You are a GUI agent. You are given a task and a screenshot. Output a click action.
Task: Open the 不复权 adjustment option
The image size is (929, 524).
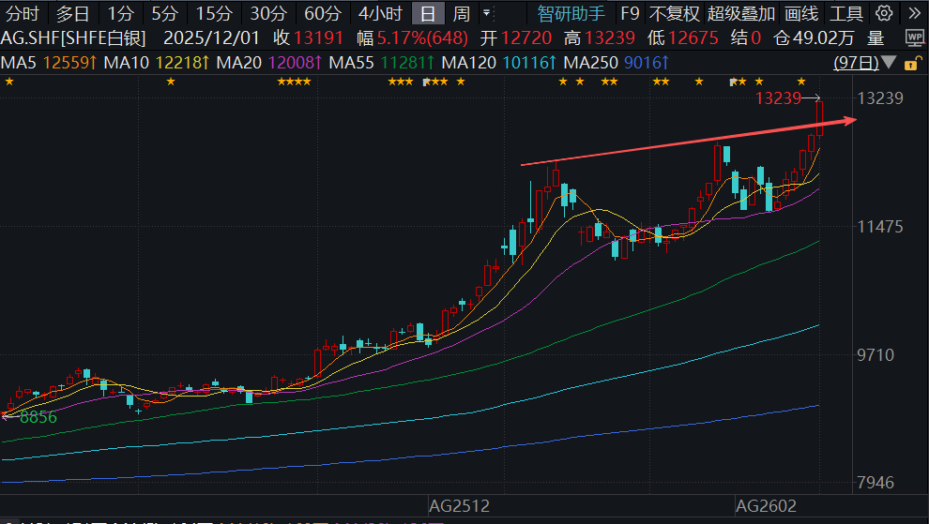tap(675, 13)
